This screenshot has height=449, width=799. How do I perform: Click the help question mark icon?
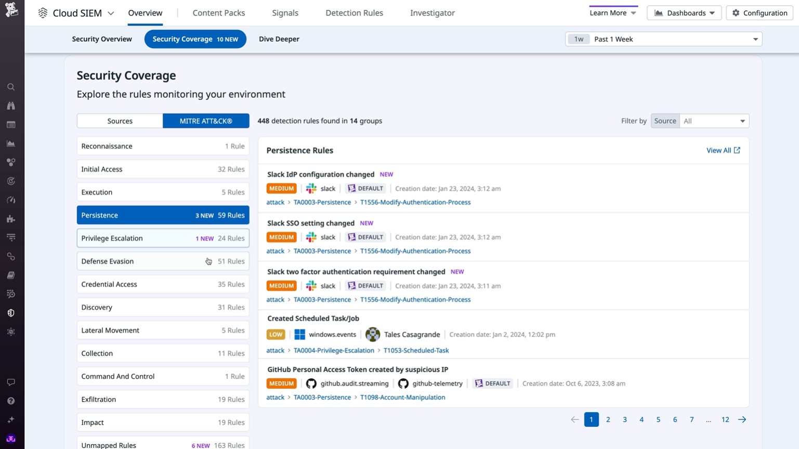tap(10, 401)
